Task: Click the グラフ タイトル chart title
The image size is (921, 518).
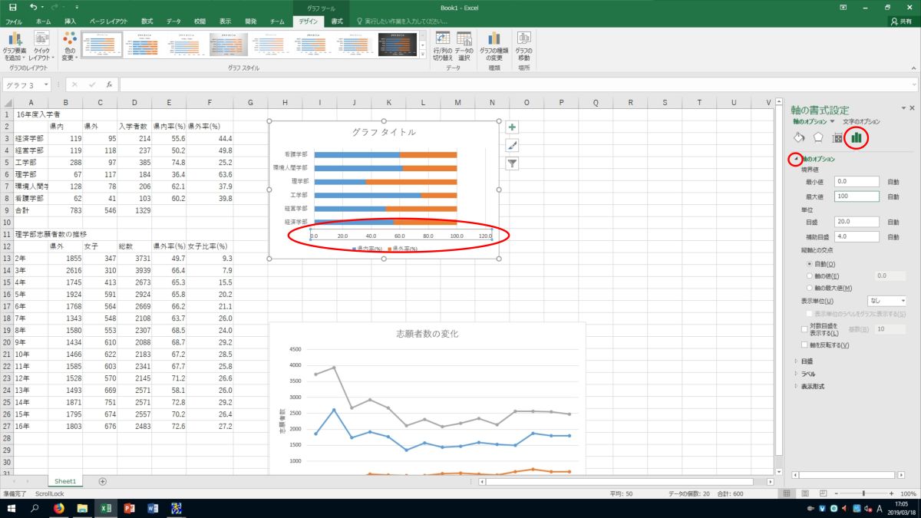Action: (x=384, y=132)
